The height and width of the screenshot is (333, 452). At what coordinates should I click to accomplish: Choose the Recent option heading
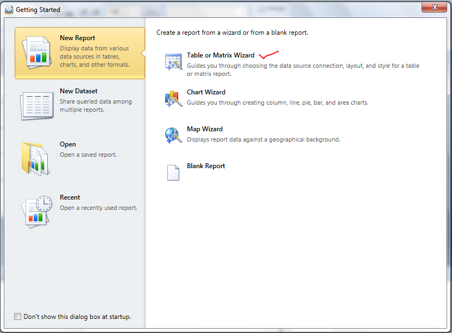coord(70,197)
